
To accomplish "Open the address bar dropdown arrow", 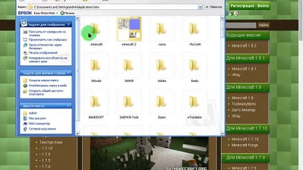I will tap(200, 7).
